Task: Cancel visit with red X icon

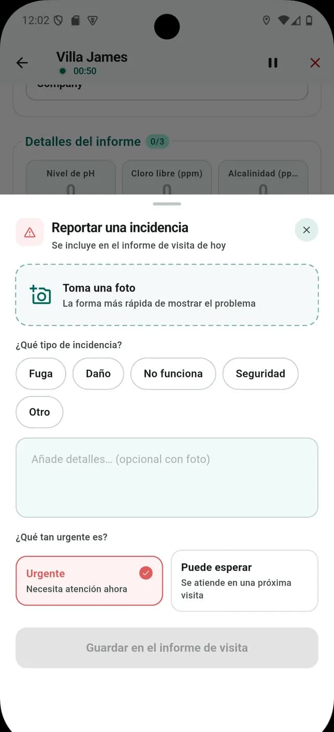Action: [x=315, y=63]
